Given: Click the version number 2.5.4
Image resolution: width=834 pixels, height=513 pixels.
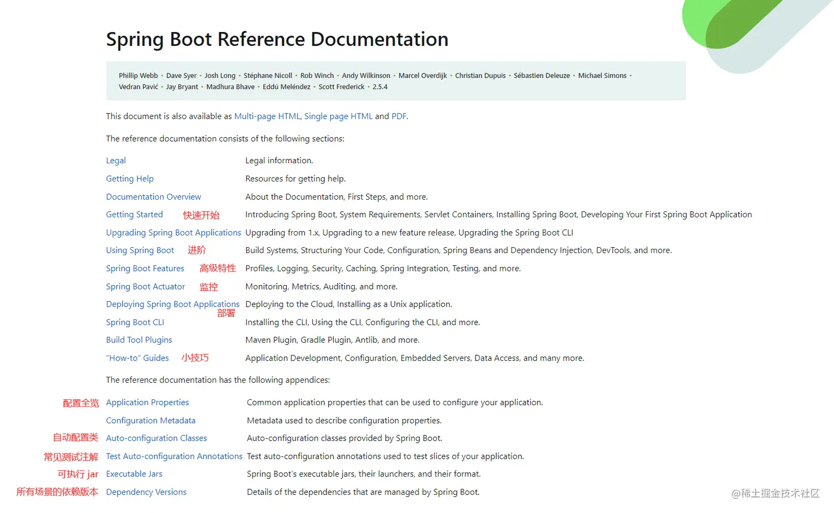Looking at the screenshot, I should click(x=380, y=87).
